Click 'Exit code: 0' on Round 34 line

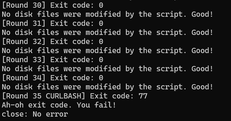[77, 78]
